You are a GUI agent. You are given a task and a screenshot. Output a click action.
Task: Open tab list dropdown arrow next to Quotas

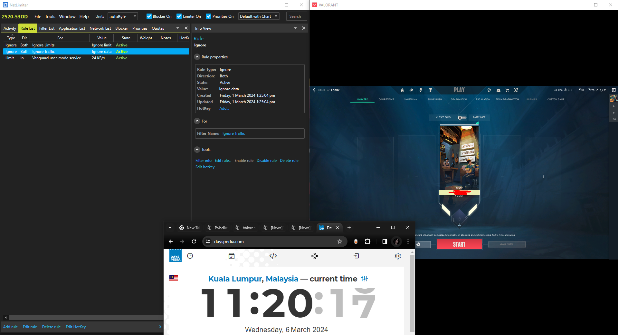178,28
